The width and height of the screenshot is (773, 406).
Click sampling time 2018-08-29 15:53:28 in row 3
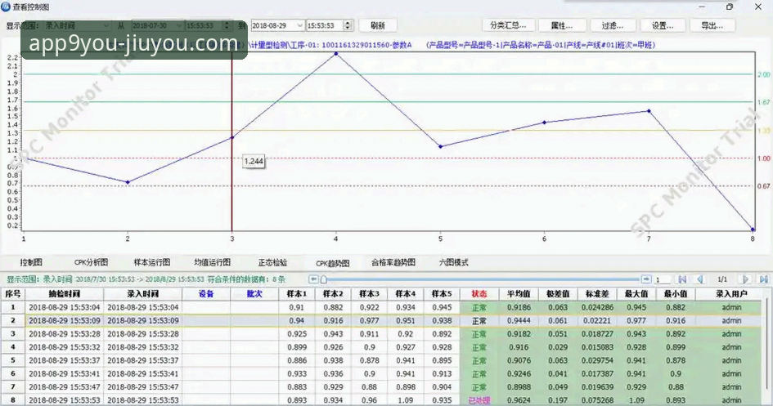coord(64,333)
